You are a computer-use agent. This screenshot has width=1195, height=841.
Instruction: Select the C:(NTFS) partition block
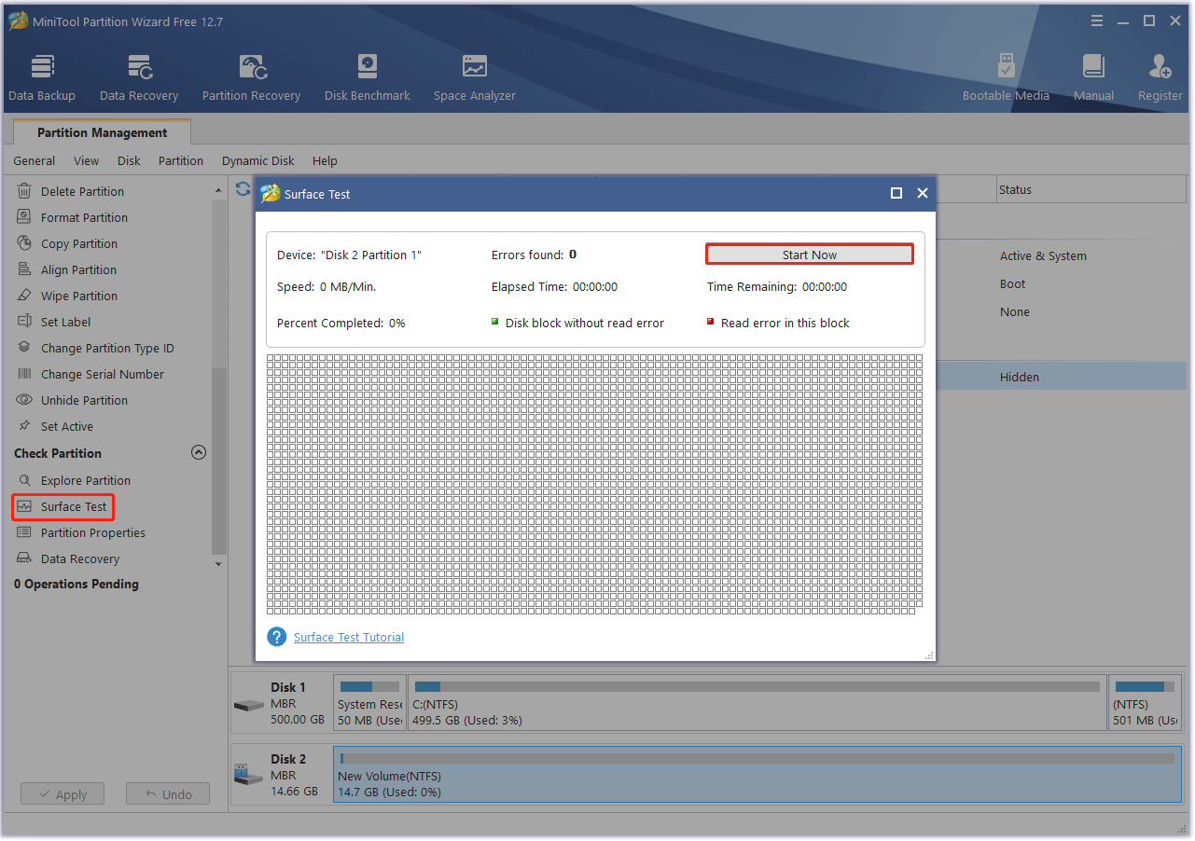[x=757, y=704]
